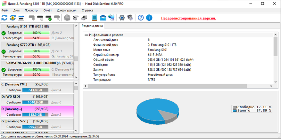The image size is (281, 139).
Task: Open the Файл menu
Action: (x=5, y=10)
